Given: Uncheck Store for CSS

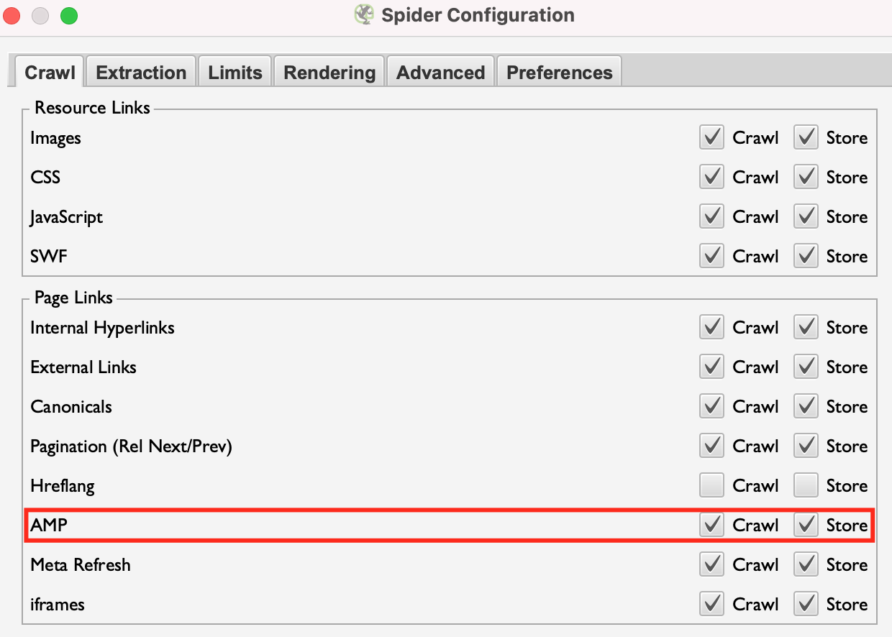Looking at the screenshot, I should [806, 177].
